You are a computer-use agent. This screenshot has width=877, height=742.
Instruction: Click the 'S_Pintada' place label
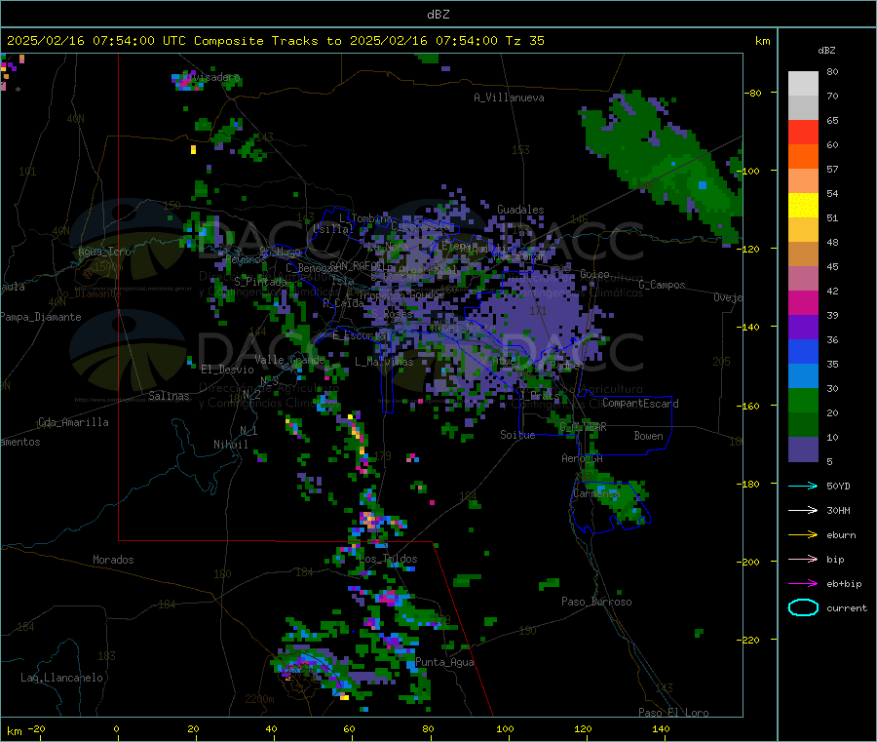tap(260, 281)
